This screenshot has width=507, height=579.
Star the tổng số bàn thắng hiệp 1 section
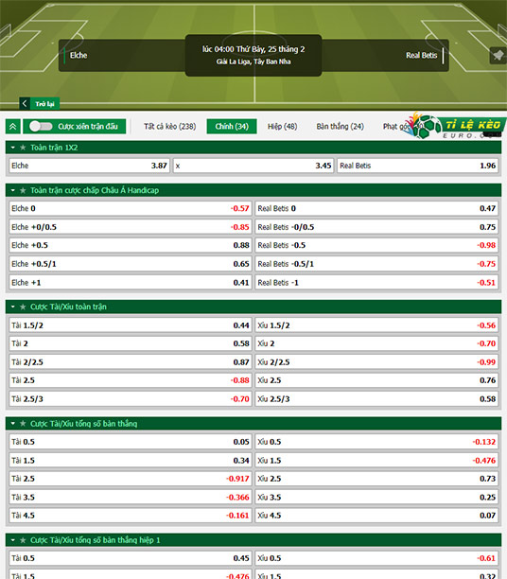[x=23, y=540]
